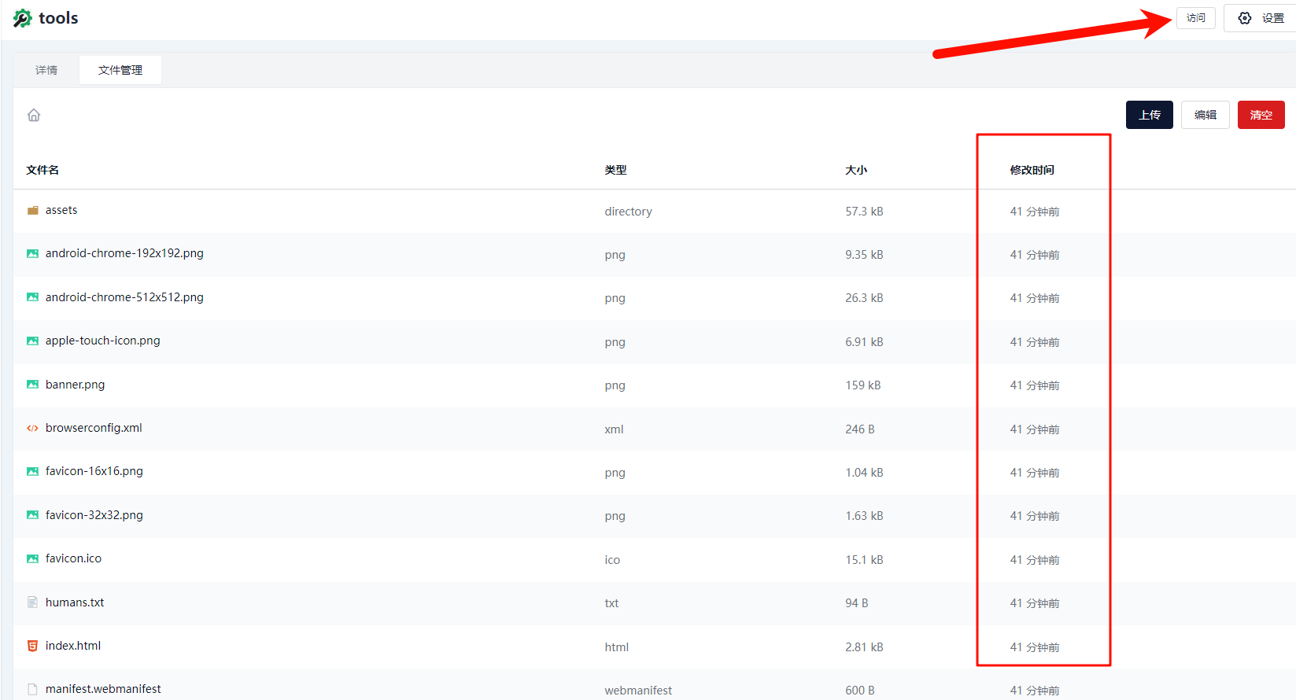
Task: Click the banner.png image icon
Action: pyautogui.click(x=32, y=385)
